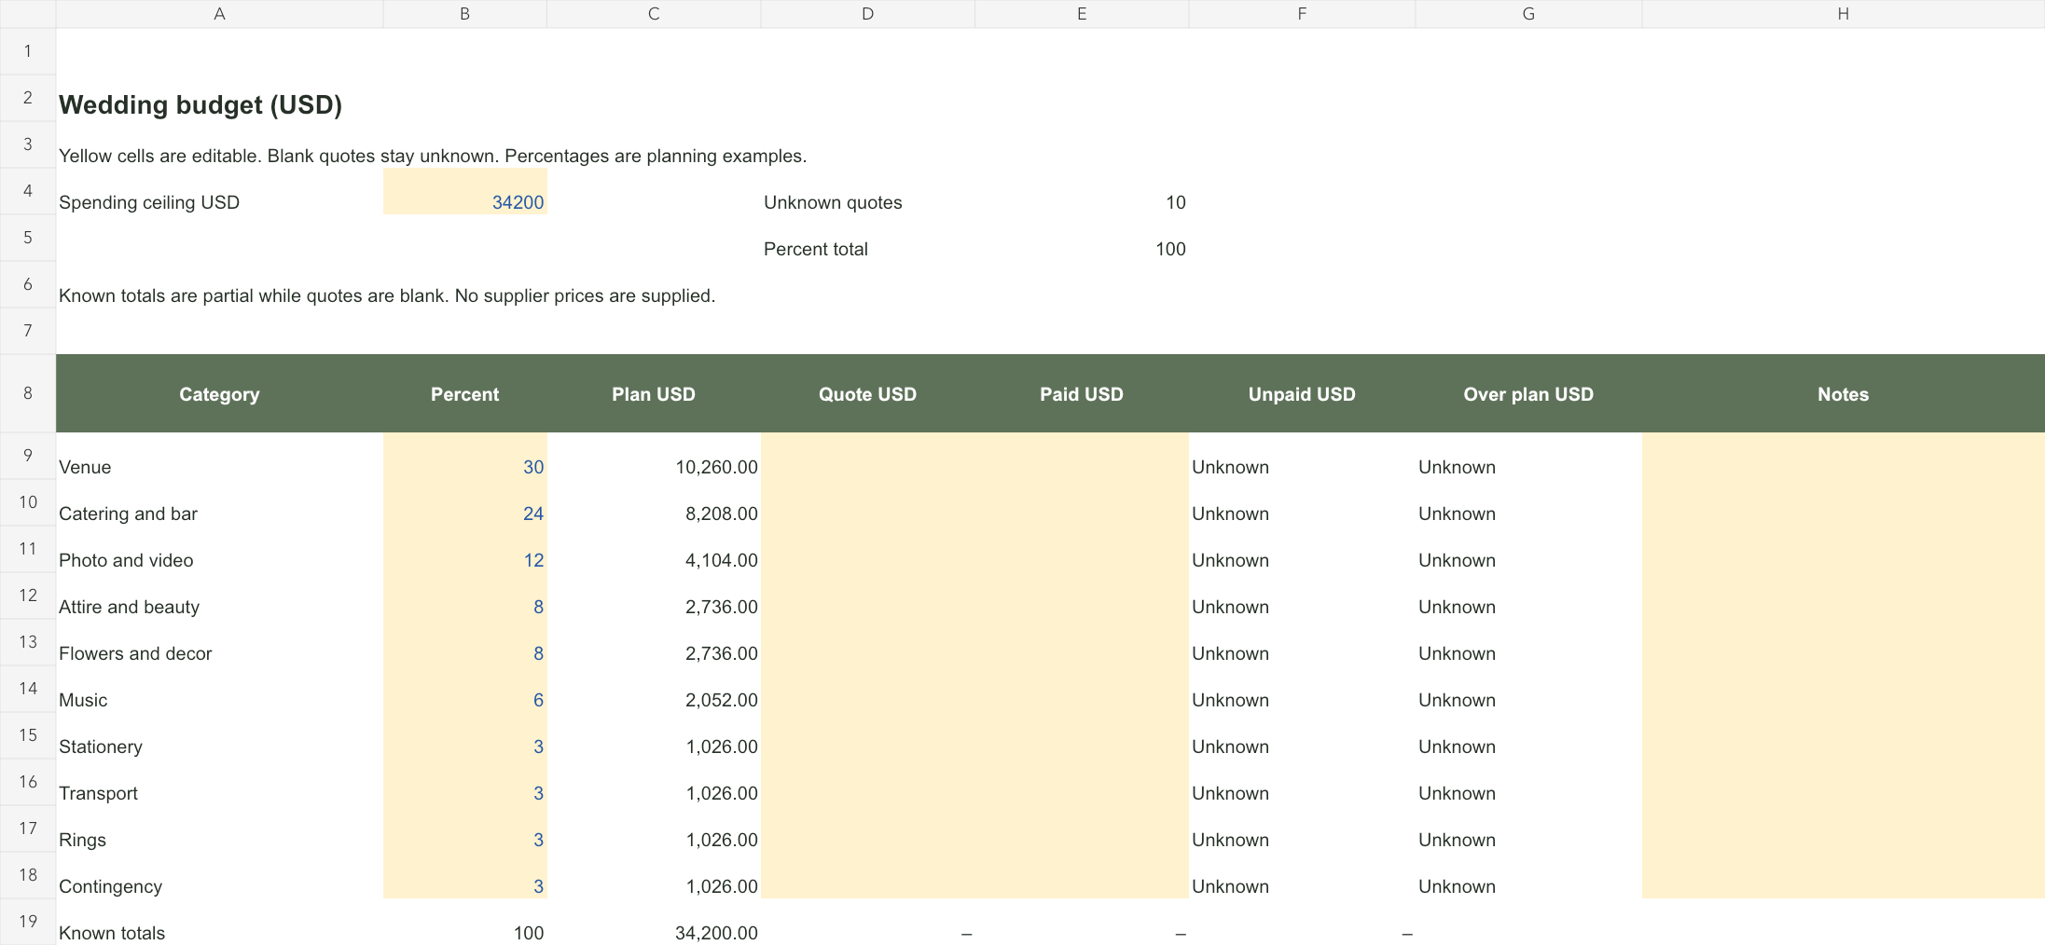
Task: Click the Category column header
Action: pos(219,393)
